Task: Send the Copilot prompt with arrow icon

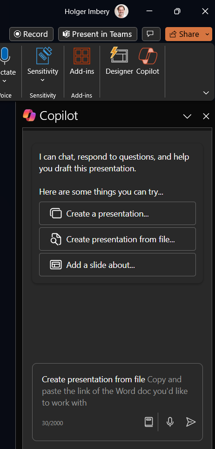Action: click(191, 422)
